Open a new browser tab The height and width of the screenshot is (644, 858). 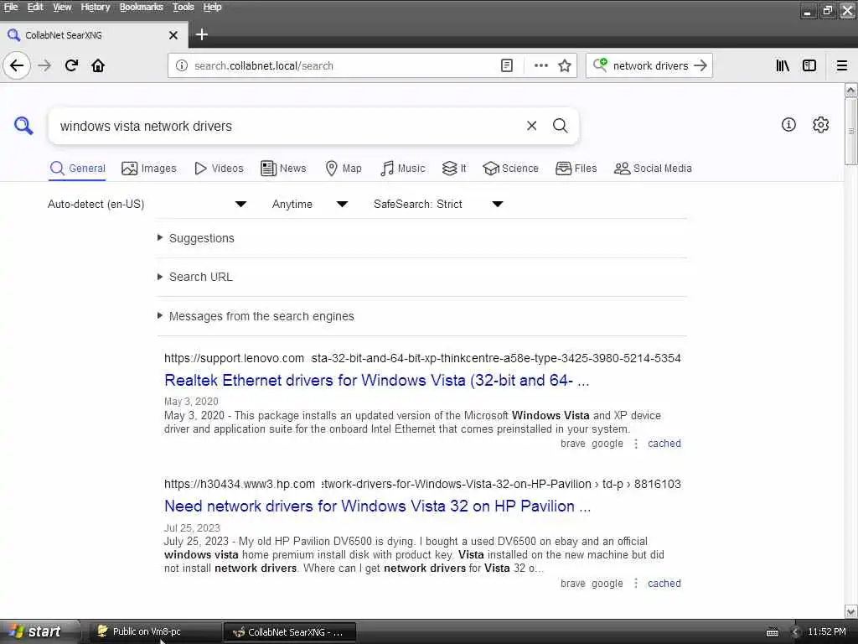[201, 35]
